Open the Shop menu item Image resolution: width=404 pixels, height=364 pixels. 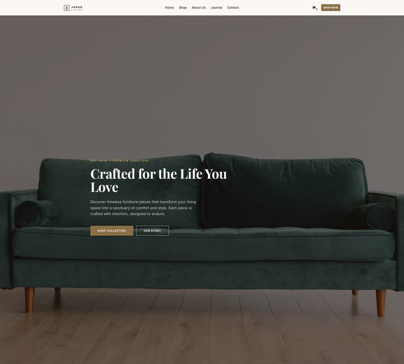point(183,8)
